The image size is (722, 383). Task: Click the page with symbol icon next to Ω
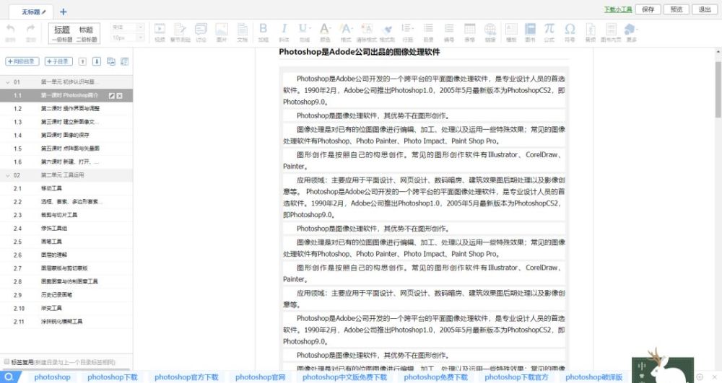tap(591, 30)
